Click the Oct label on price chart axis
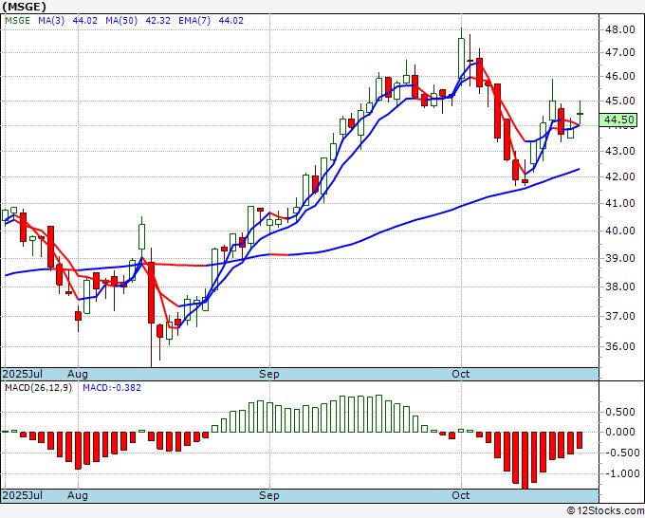Image resolution: width=645 pixels, height=518 pixels. click(460, 374)
